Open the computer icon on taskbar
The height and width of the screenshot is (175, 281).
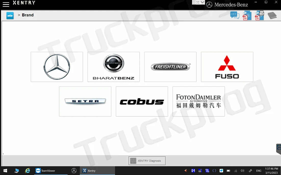click(17, 171)
